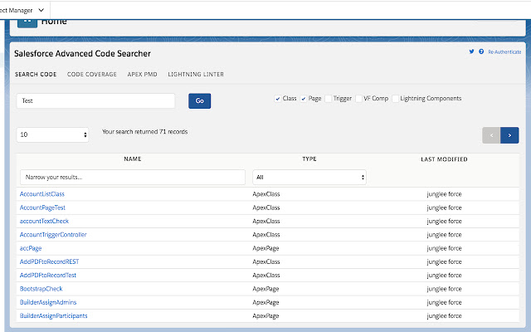
Task: Enable the Trigger checkbox
Action: (x=329, y=99)
